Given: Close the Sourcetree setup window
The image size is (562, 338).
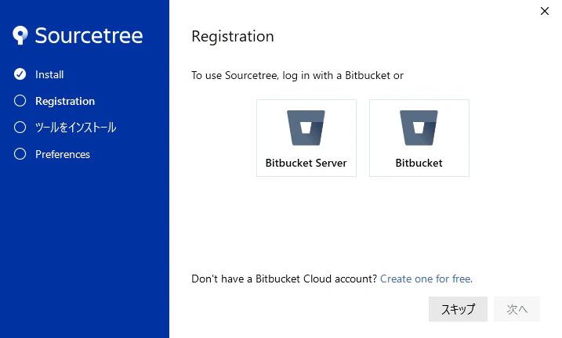Looking at the screenshot, I should tap(545, 11).
